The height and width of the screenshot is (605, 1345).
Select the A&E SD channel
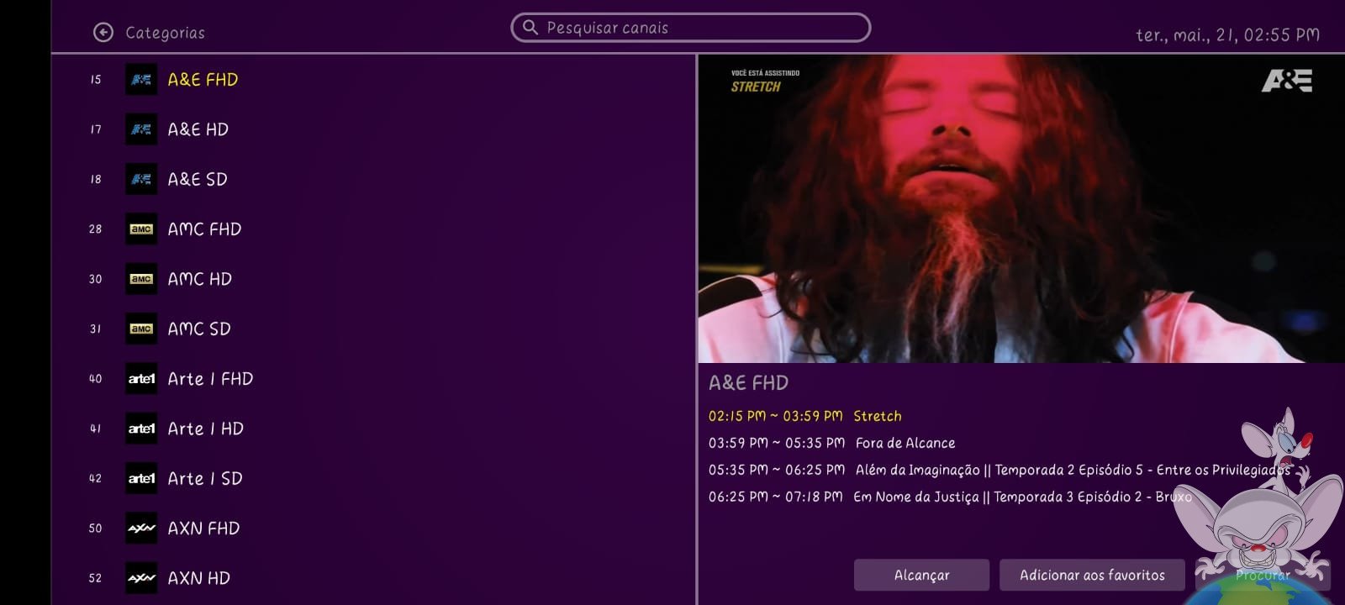coord(374,179)
